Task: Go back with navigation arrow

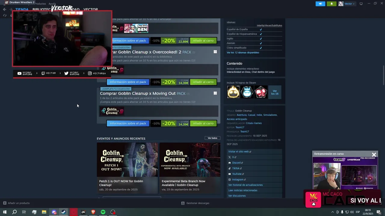Action: coord(5,9)
